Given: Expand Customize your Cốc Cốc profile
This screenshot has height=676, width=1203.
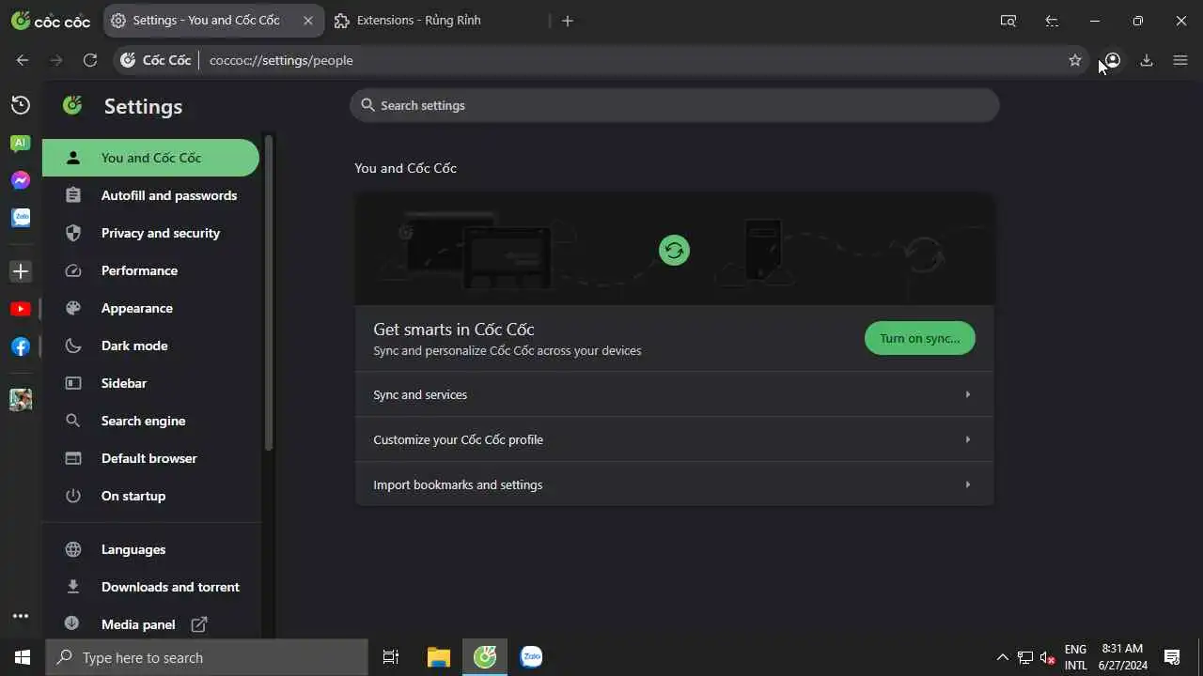Looking at the screenshot, I should (x=674, y=439).
